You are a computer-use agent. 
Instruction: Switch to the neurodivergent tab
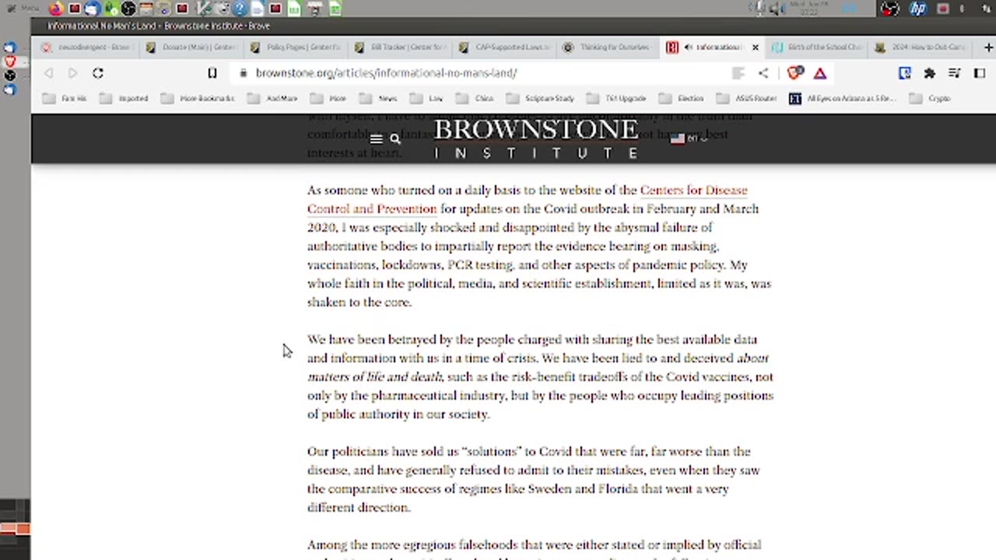click(86, 47)
